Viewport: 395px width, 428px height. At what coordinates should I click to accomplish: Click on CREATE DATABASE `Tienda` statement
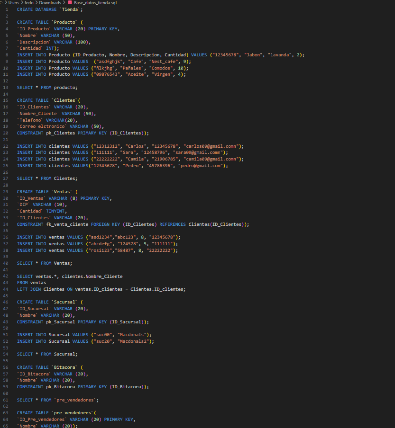(x=50, y=9)
